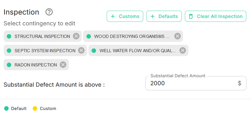Click the plus icon on Defaults button

(x=152, y=16)
